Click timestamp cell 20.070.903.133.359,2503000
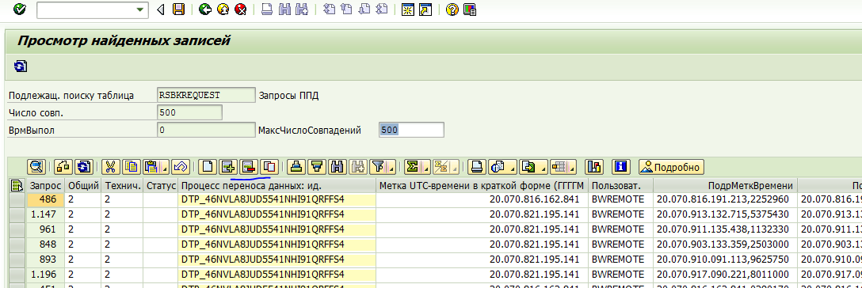The image size is (862, 288). 725,244
